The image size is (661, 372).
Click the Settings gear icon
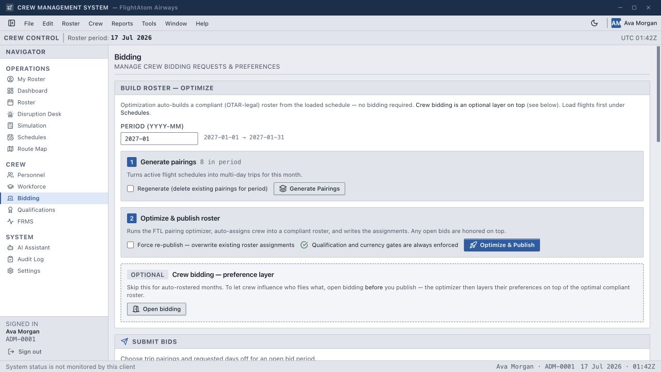(10, 271)
